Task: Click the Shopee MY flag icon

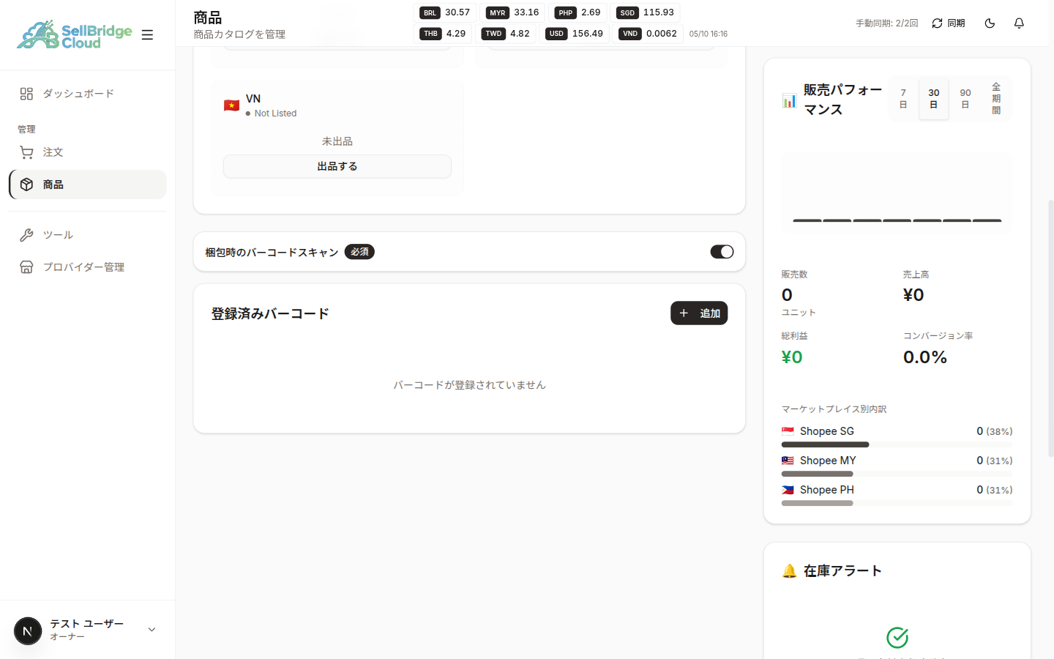Action: coord(788,461)
